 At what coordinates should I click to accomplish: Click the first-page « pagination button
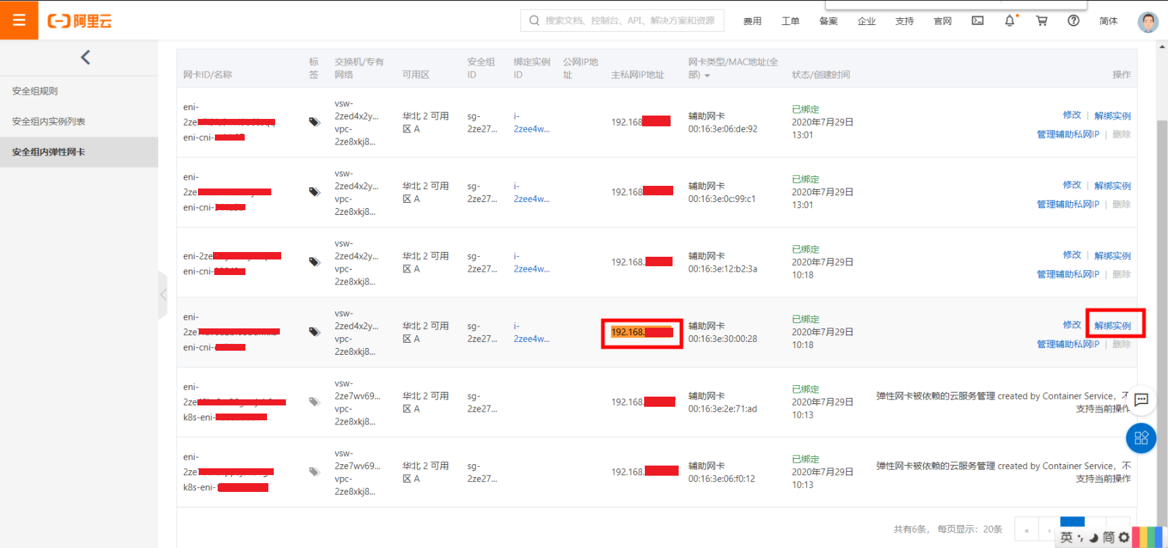coord(1026,530)
